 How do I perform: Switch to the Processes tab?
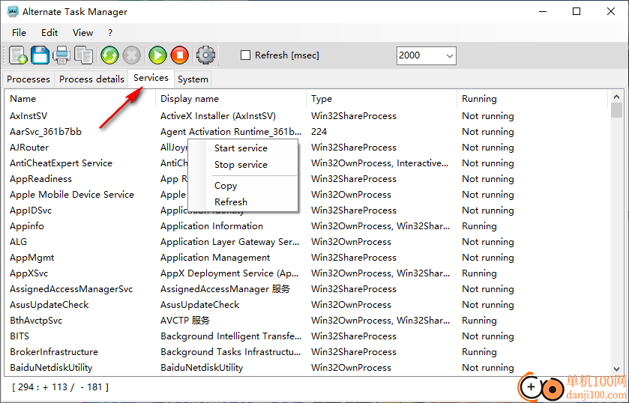[28, 79]
